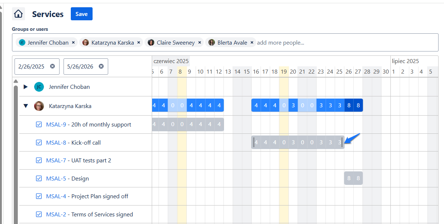Viewport: 444px width, 224px height.
Task: Expand Jennifer Choban's row
Action: (x=25, y=87)
